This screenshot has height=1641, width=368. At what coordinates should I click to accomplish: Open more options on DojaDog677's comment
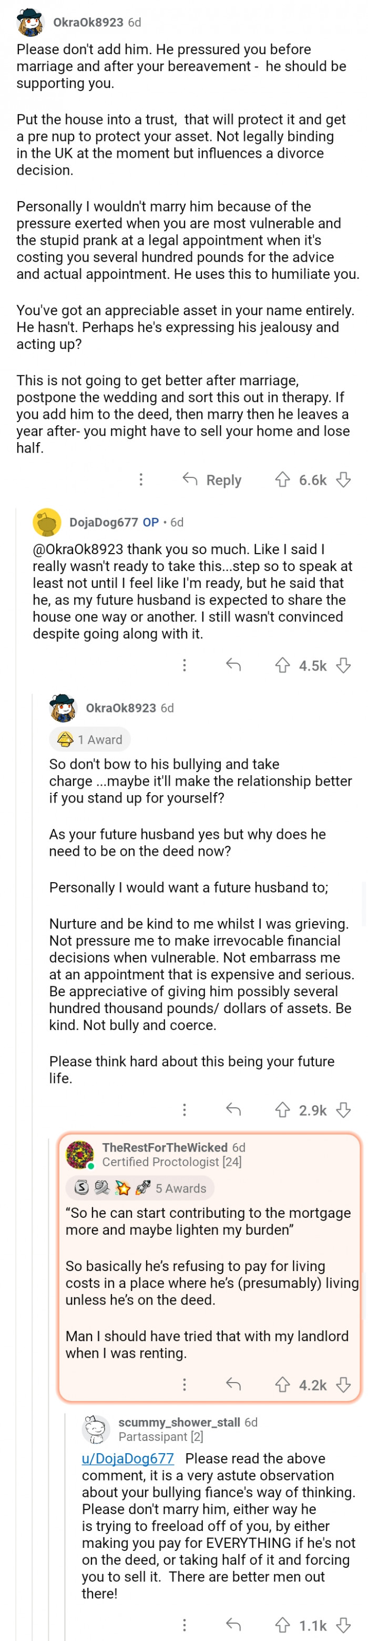click(x=185, y=666)
